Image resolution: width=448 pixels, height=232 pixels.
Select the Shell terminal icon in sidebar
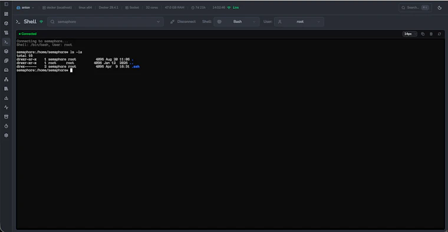[x=6, y=42]
